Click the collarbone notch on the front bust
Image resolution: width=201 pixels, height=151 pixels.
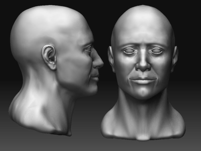(143, 136)
